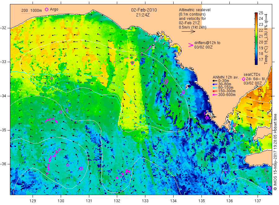Screen dimensions: 279x205
Task: Click the 25 label on the temperature colorbar
Action: pos(261,13)
